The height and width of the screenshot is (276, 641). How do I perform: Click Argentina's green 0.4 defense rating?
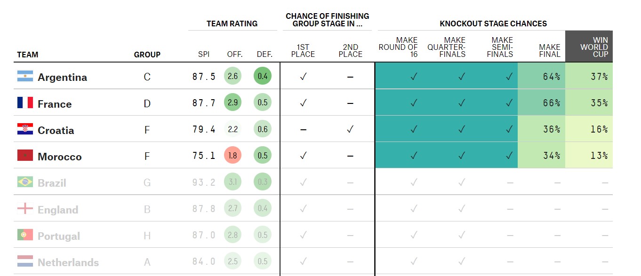[x=263, y=76]
